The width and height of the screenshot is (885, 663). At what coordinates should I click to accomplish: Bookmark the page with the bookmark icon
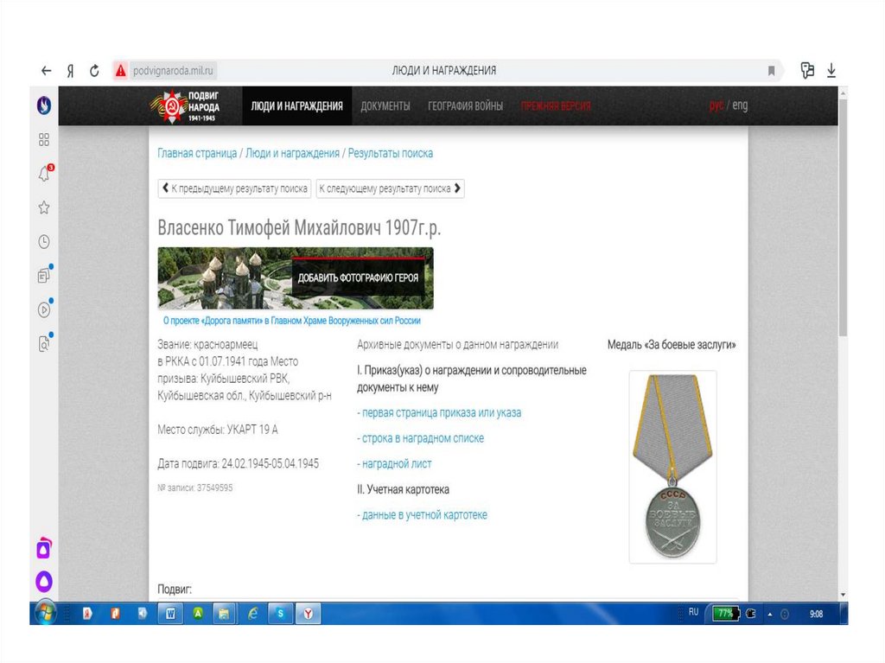(771, 71)
